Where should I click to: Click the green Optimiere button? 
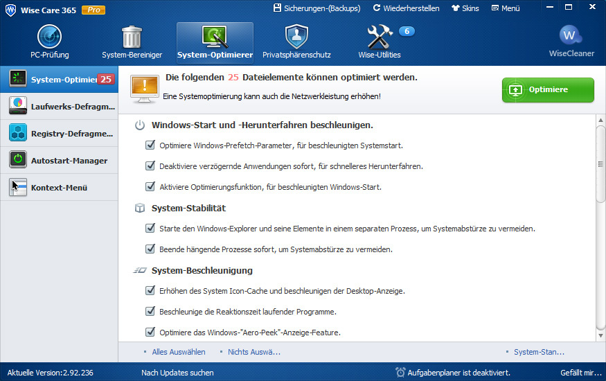click(x=548, y=90)
